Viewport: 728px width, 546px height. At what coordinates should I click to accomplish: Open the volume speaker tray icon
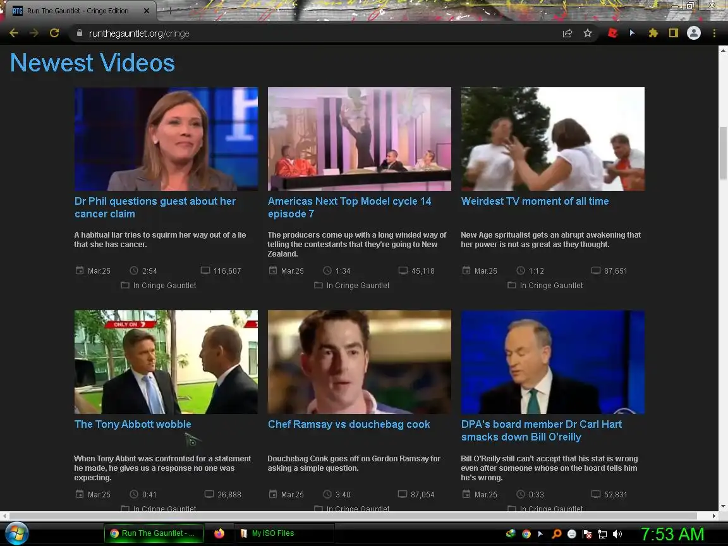pyautogui.click(x=617, y=534)
